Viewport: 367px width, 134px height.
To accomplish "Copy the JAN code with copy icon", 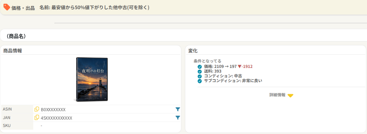I will (x=37, y=118).
